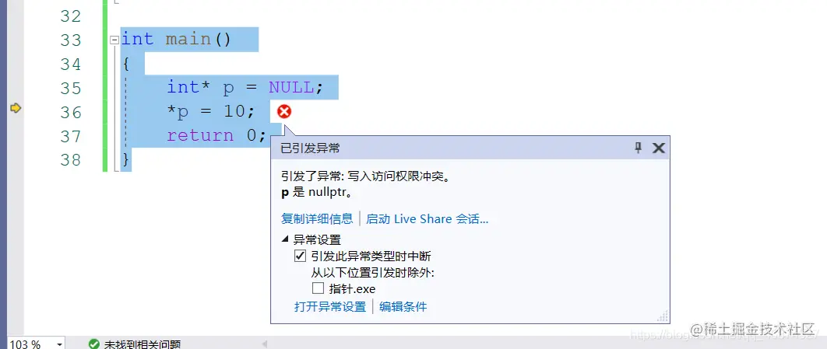Click the red exception error icon
This screenshot has height=349, width=827.
point(284,112)
